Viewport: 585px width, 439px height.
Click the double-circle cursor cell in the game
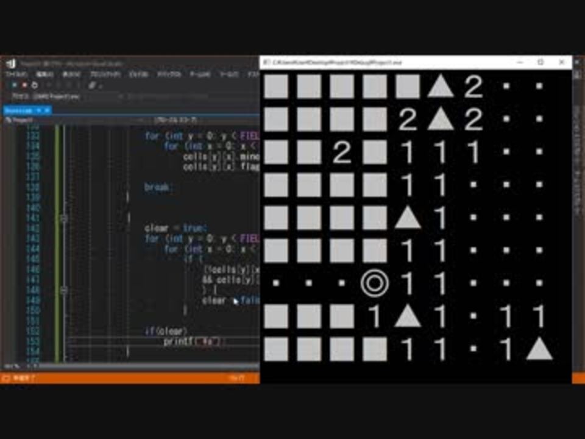point(375,284)
